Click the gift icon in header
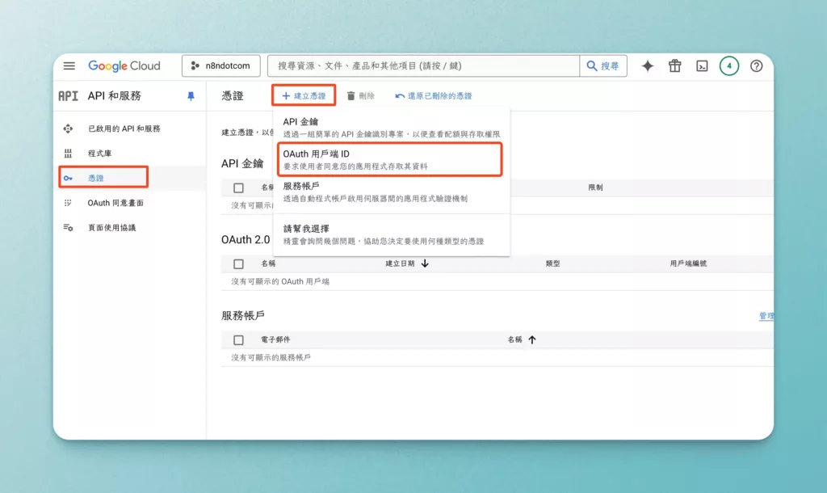This screenshot has width=827, height=493. pyautogui.click(x=674, y=66)
